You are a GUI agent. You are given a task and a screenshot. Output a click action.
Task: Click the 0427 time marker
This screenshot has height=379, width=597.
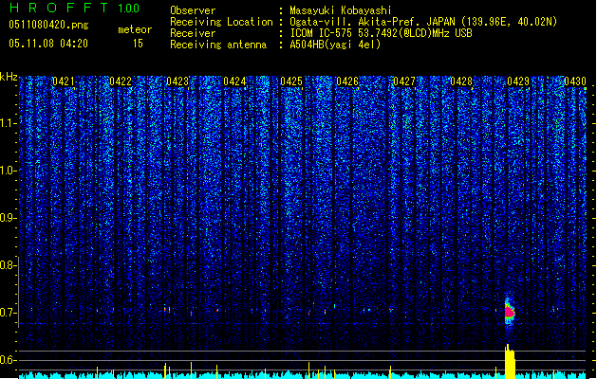click(x=404, y=81)
